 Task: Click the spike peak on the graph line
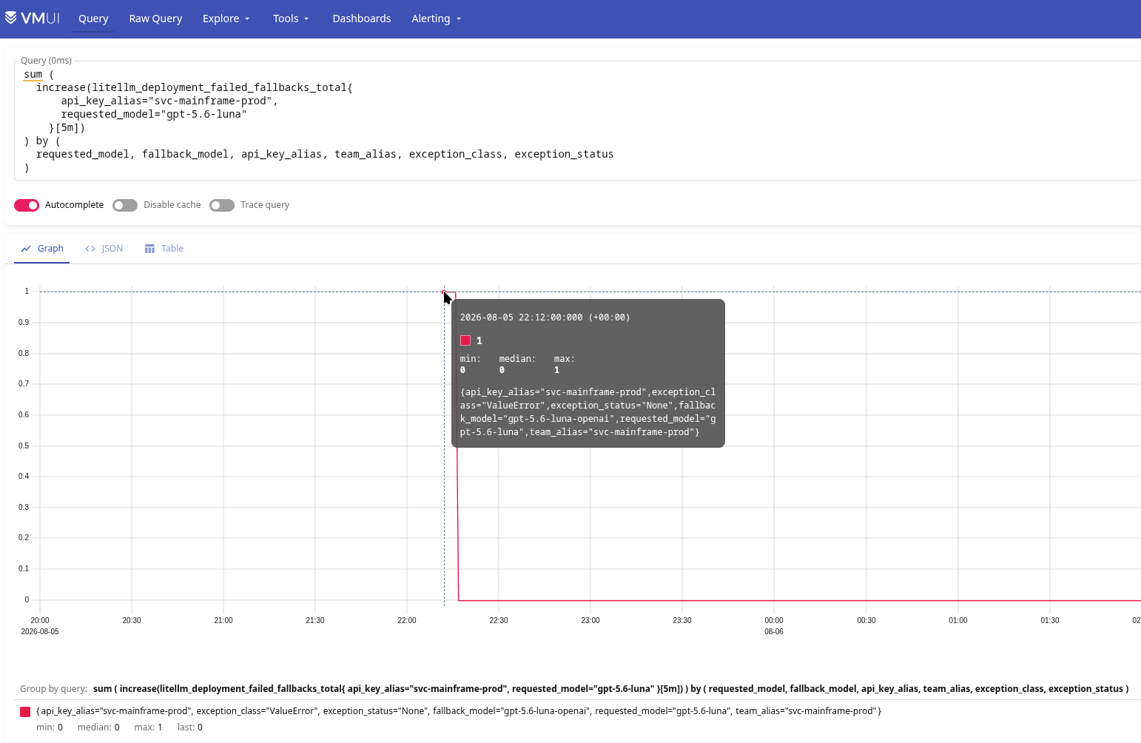448,292
